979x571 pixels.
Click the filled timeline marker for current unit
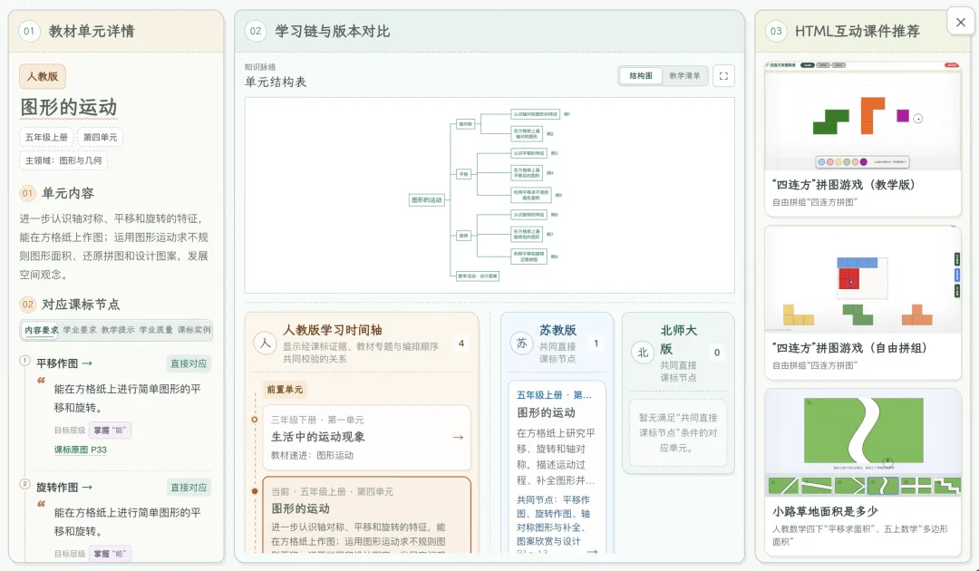pos(254,491)
